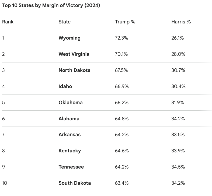Click West Virginia's 28.0% Harris value

point(178,54)
